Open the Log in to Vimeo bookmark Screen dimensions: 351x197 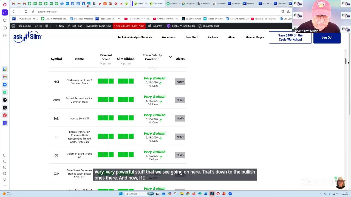192,19
